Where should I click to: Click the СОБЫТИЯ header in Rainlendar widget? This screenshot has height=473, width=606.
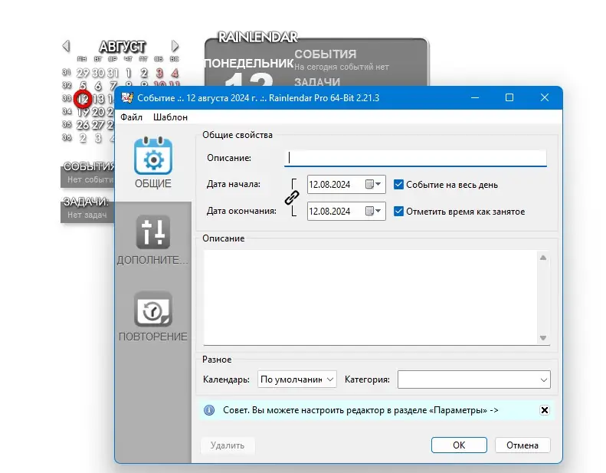[x=326, y=54]
